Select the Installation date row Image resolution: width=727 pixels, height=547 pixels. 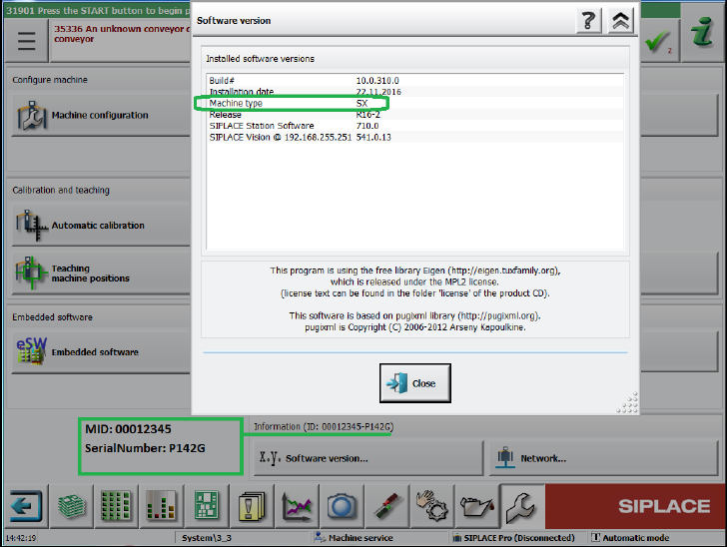click(x=415, y=92)
